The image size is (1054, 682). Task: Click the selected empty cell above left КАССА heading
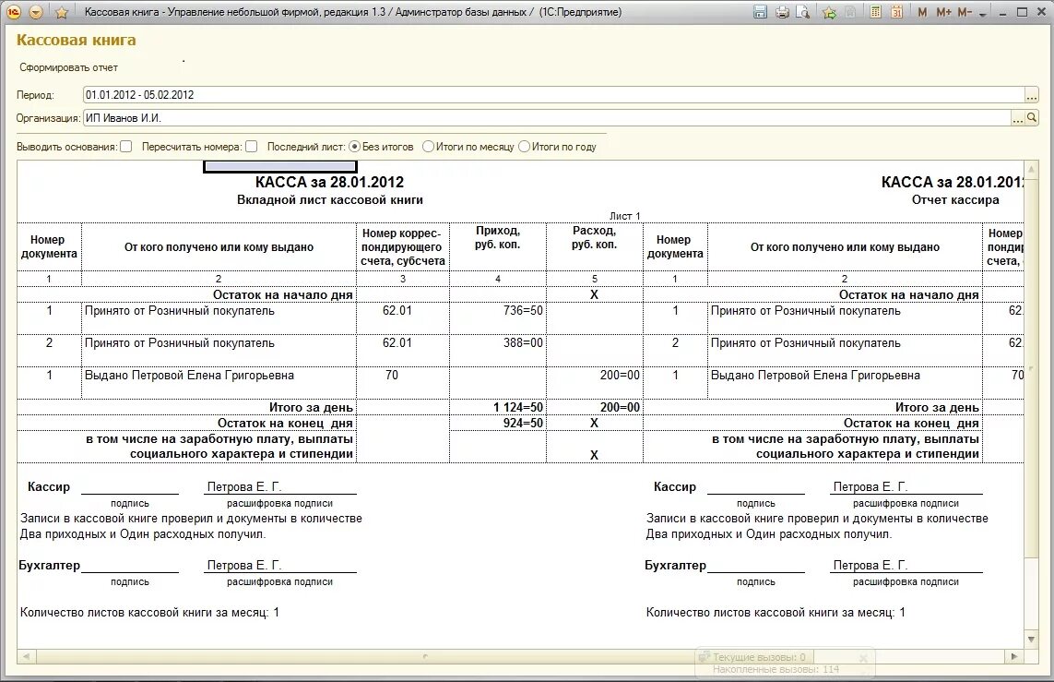[279, 166]
